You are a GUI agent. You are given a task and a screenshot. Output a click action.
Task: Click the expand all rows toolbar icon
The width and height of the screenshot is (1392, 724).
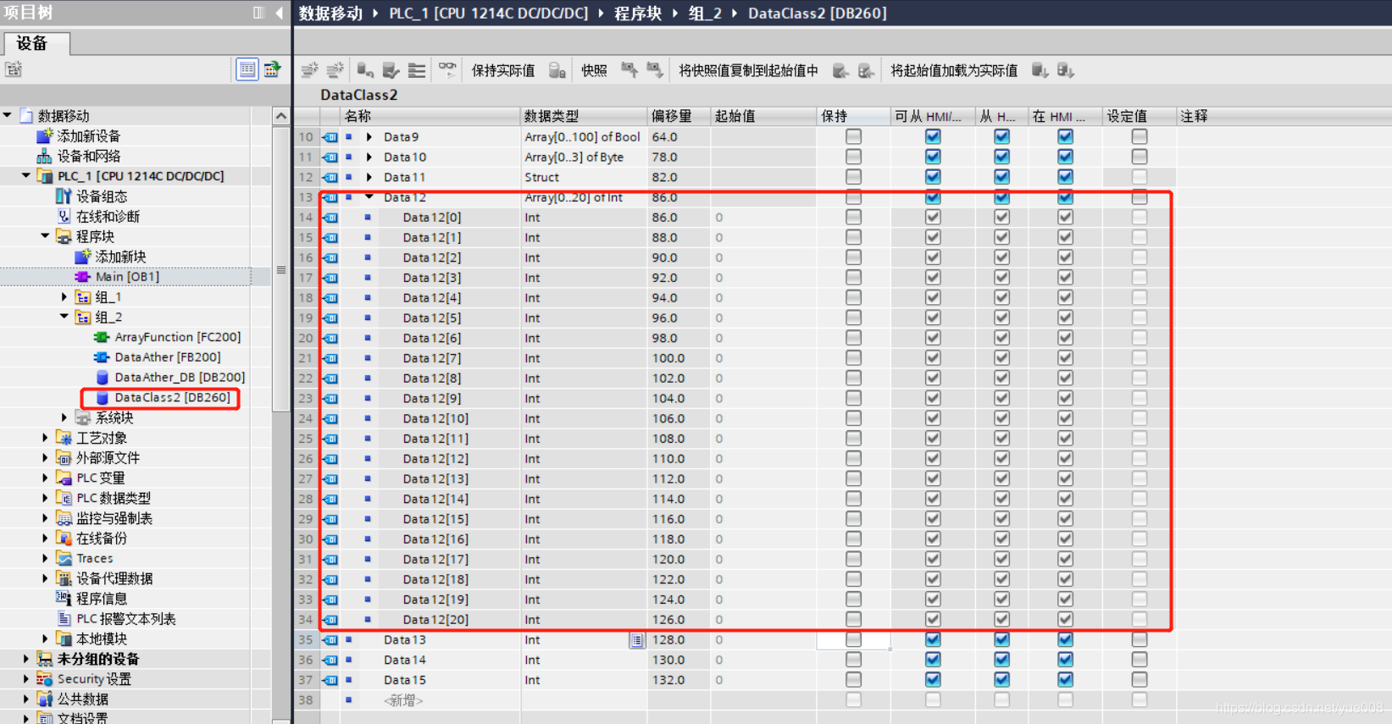click(417, 70)
